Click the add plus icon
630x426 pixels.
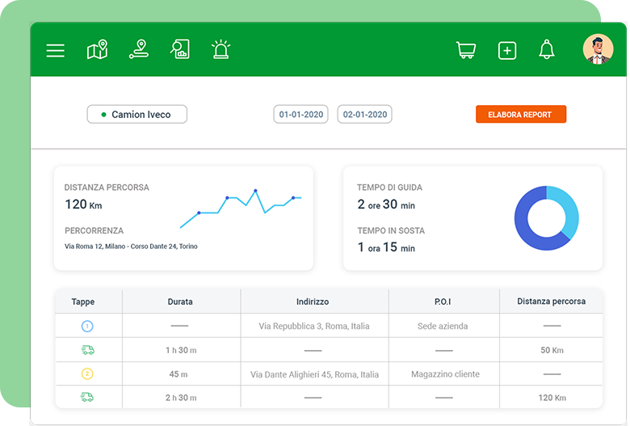point(507,50)
